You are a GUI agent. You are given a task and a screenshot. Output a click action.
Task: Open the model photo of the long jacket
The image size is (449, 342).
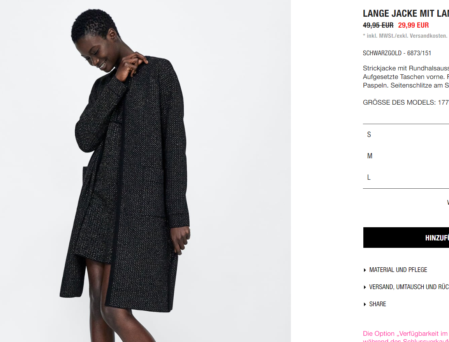(146, 171)
